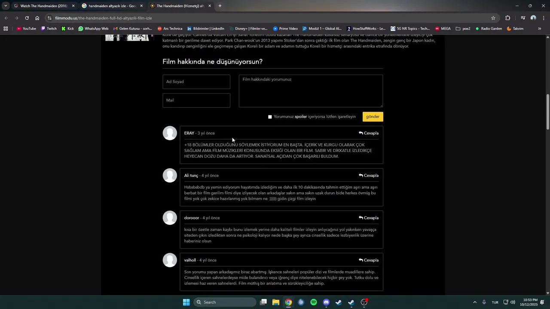Open the 5G NR Topics bookmark
Image resolution: width=550 pixels, height=309 pixels.
point(410,29)
